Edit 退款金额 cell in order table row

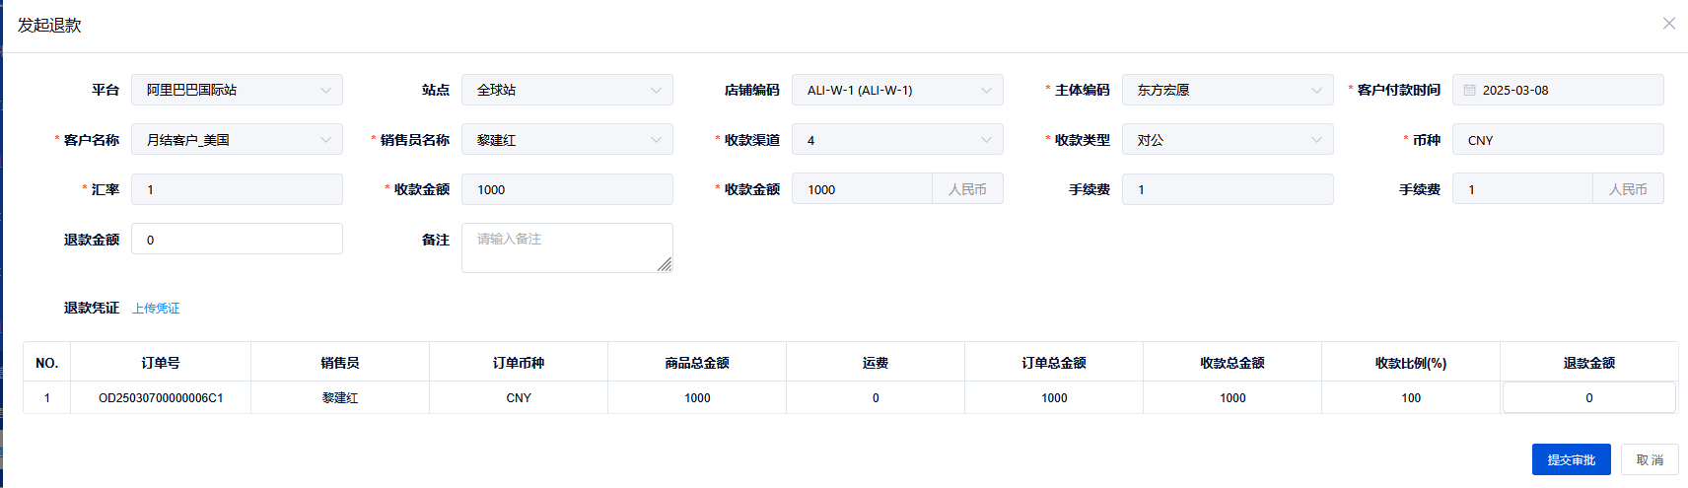1588,398
